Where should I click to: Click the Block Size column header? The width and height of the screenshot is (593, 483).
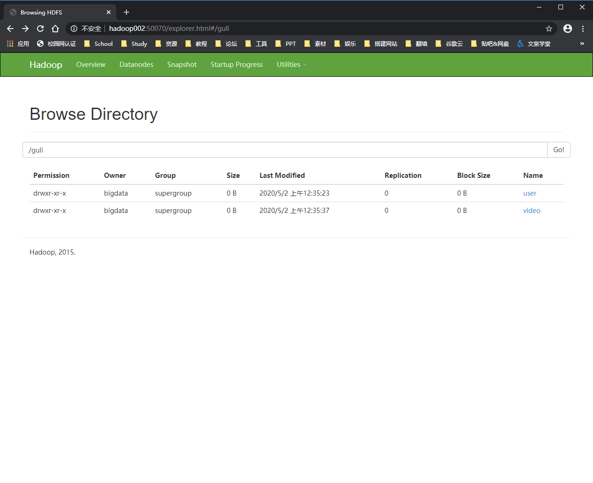(x=474, y=176)
